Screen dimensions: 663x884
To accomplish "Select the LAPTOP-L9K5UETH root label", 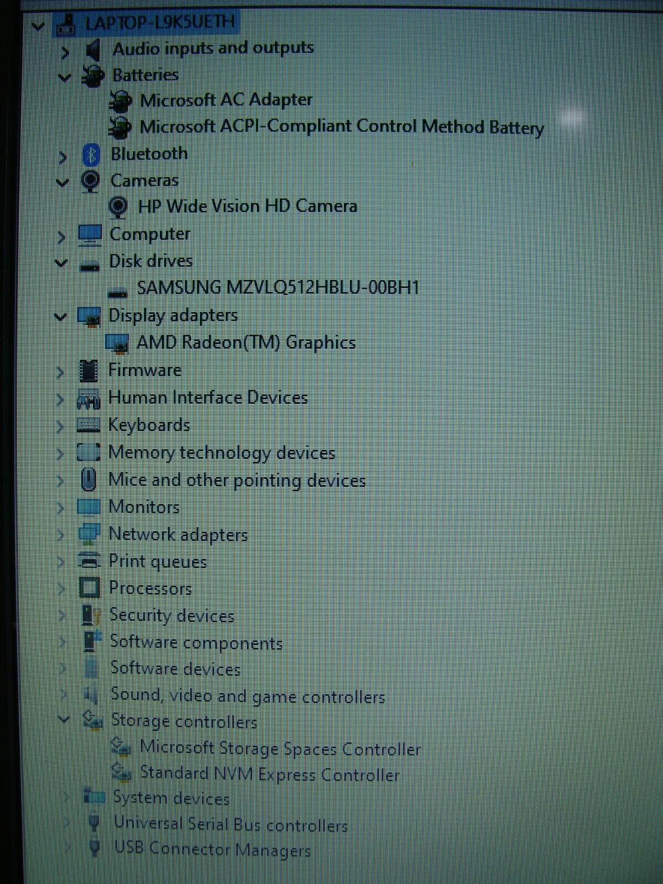I will [x=160, y=23].
